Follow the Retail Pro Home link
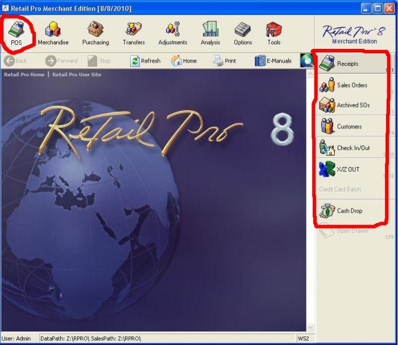The height and width of the screenshot is (345, 398). point(24,74)
